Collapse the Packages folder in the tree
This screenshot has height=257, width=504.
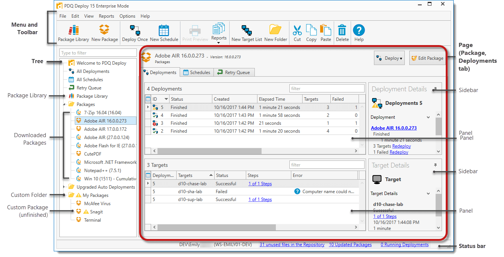pos(64,104)
